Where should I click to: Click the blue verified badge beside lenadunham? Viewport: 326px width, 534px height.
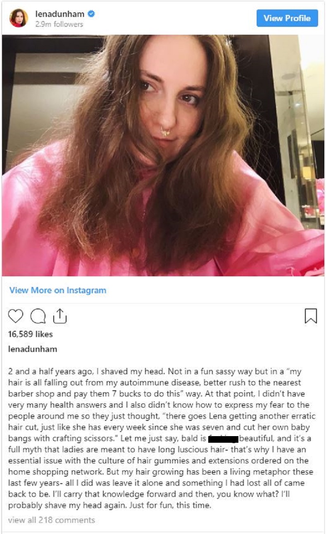(x=92, y=14)
